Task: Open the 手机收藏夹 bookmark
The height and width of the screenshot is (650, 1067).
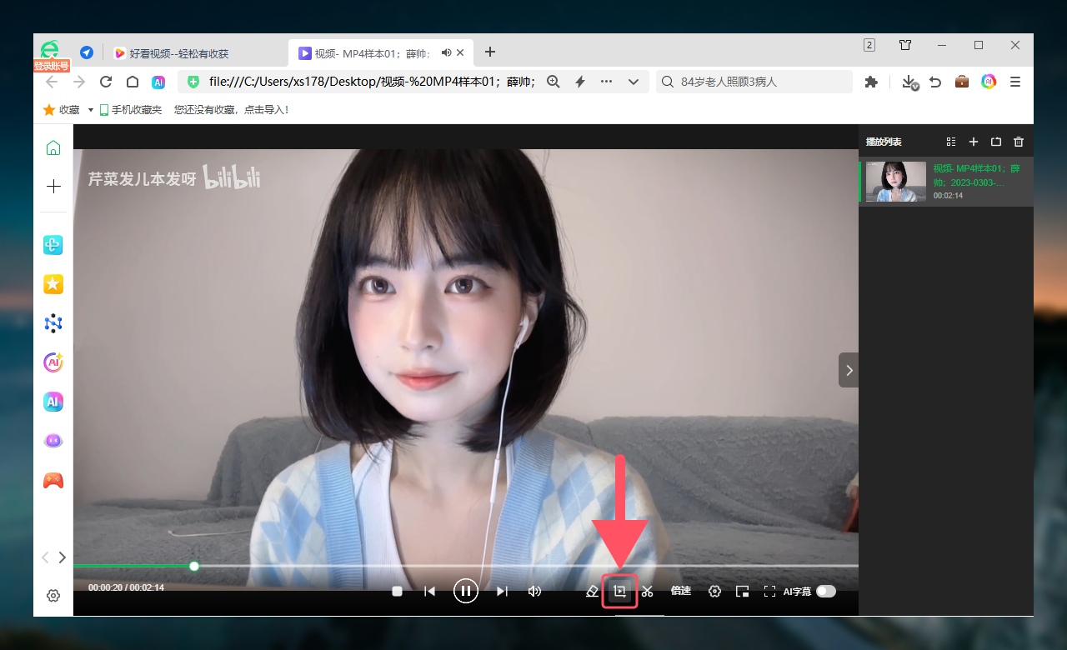Action: [131, 109]
